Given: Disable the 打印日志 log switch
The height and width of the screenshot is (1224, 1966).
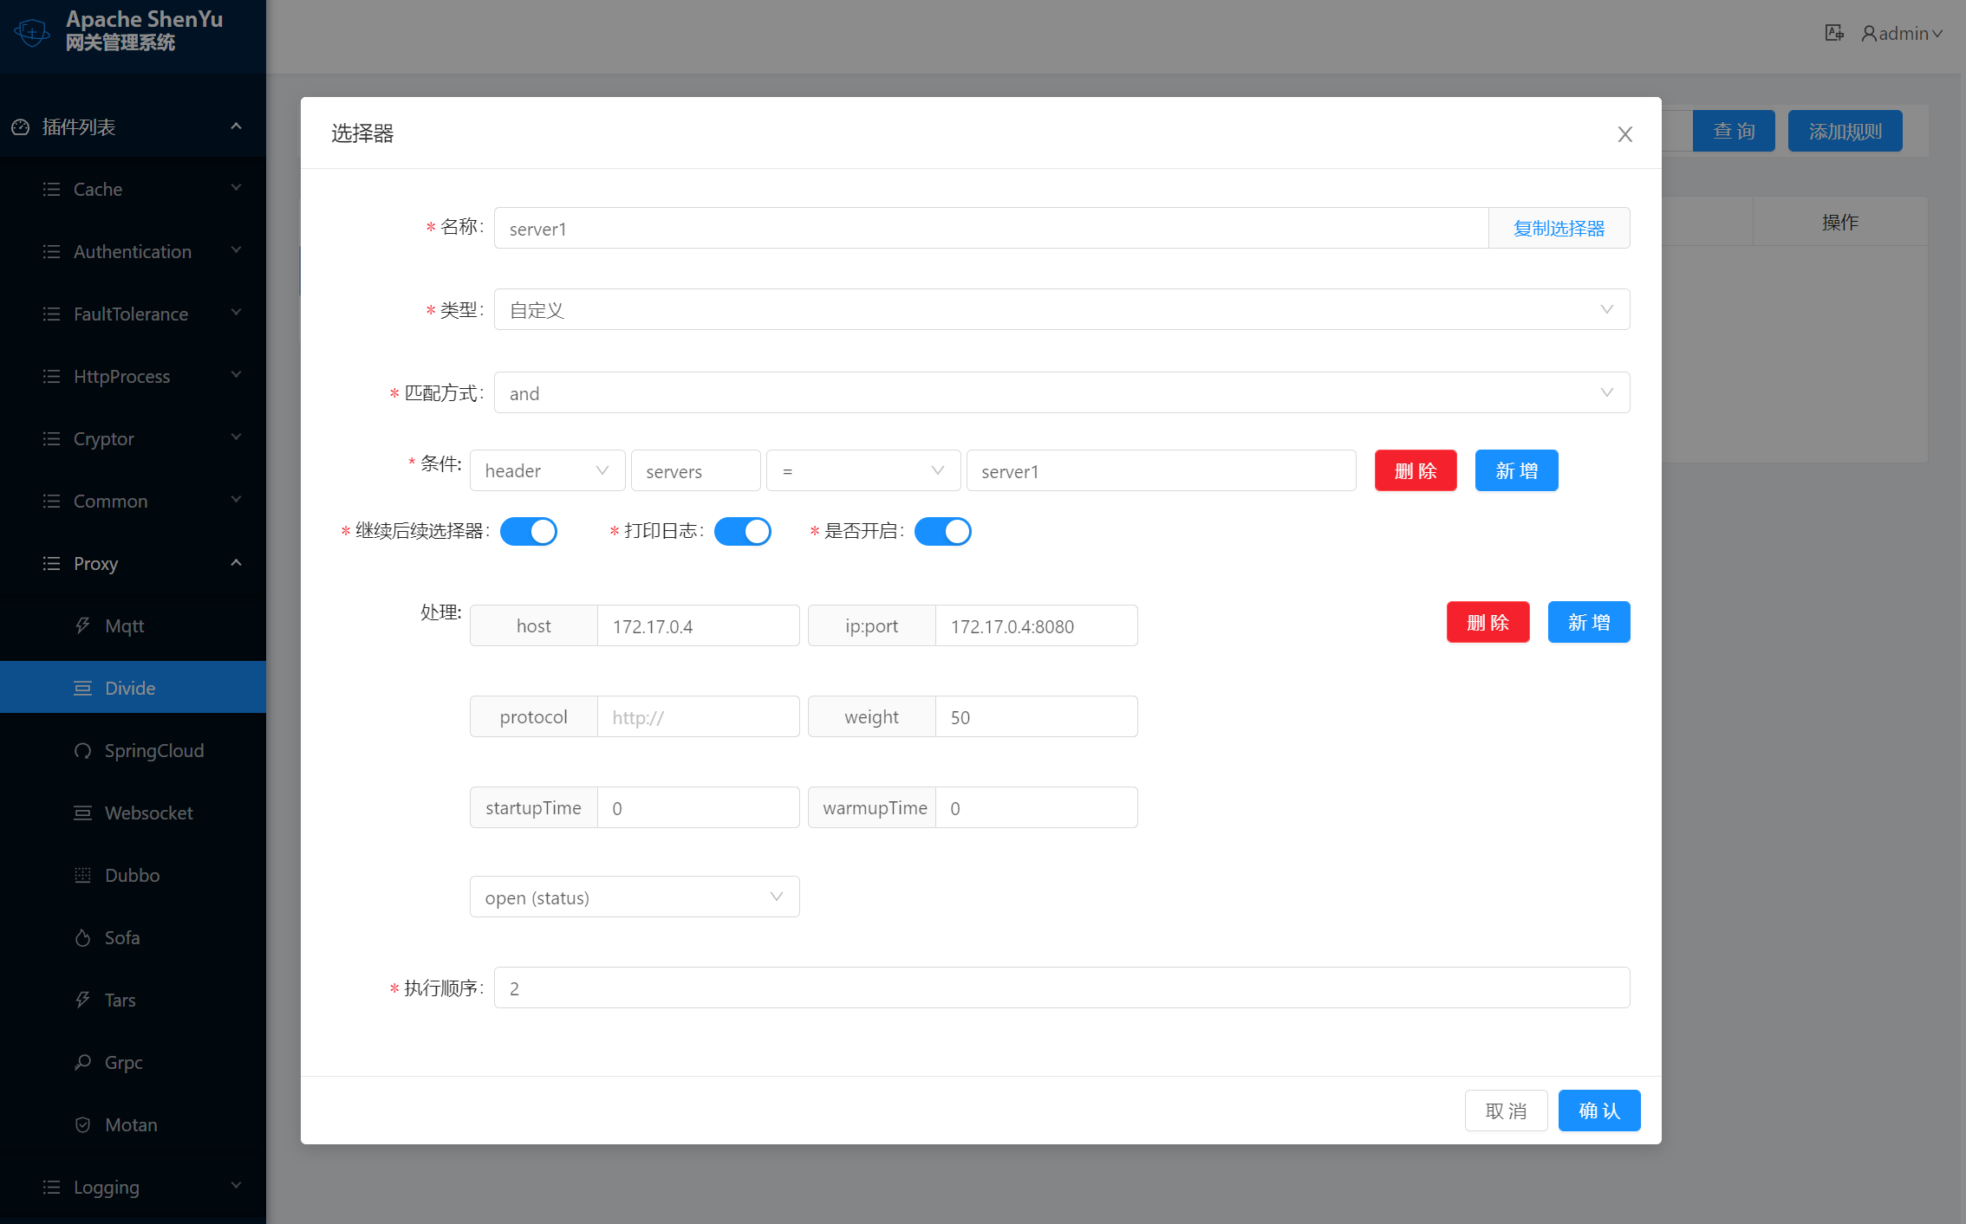Looking at the screenshot, I should pos(742,531).
